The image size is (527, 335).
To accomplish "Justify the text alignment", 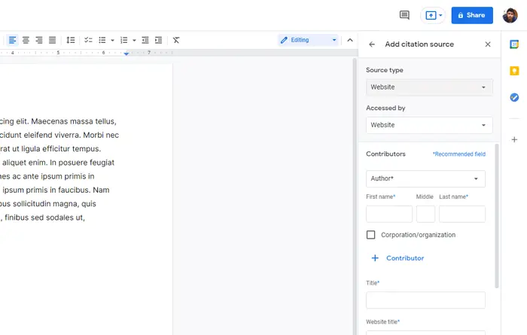I will [52, 41].
